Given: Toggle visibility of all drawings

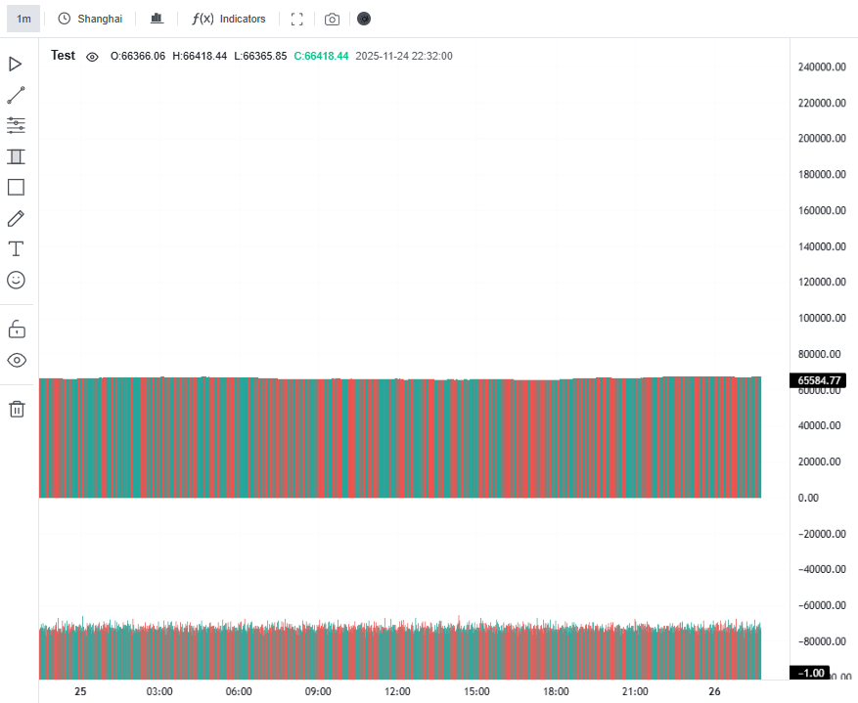Looking at the screenshot, I should 17,360.
